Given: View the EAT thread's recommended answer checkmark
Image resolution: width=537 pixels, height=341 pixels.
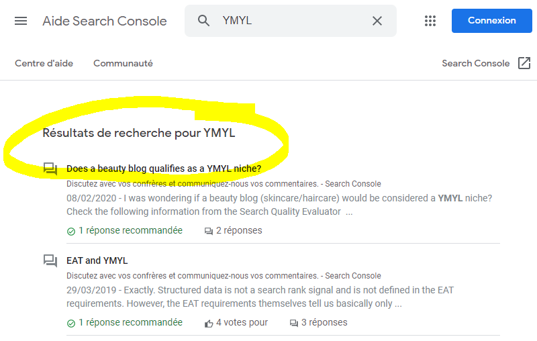Looking at the screenshot, I should (71, 323).
